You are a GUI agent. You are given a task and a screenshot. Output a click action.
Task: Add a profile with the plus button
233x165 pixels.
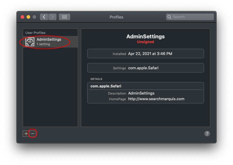tap(26, 134)
